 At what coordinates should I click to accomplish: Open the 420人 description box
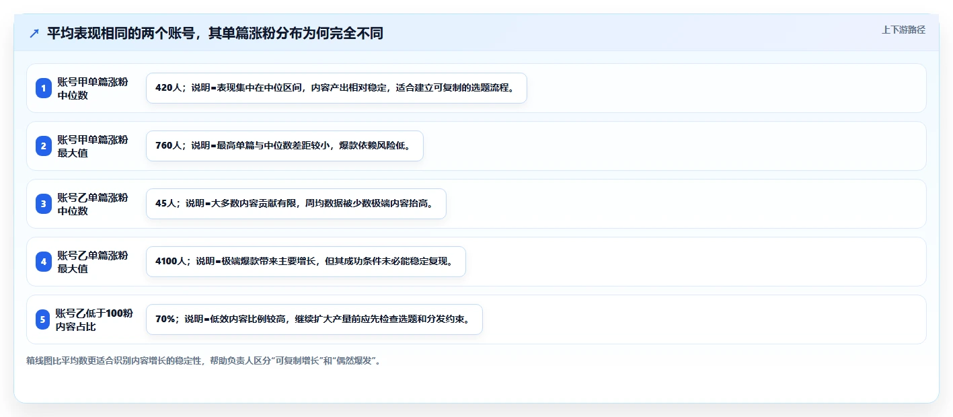(336, 88)
